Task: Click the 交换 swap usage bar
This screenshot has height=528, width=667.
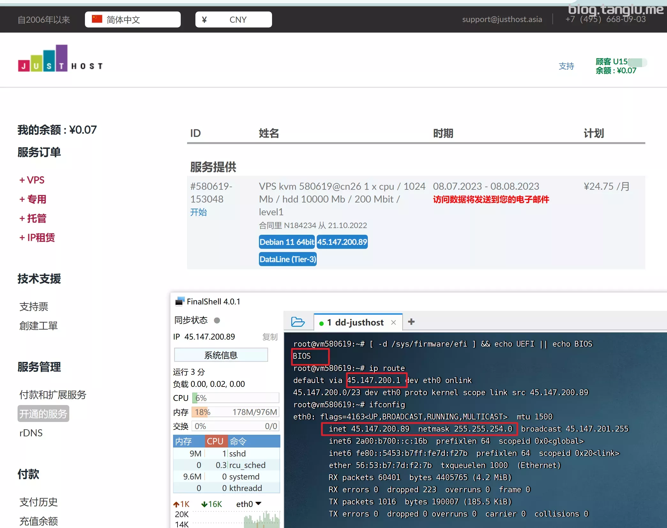Action: click(x=236, y=426)
